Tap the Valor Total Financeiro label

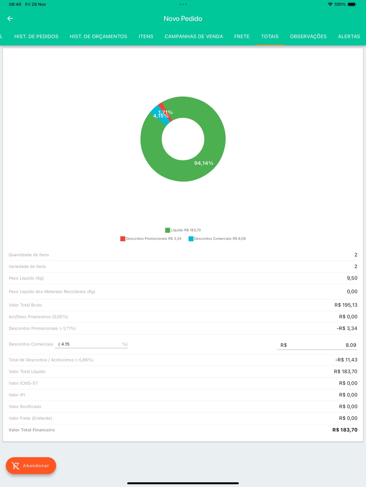(32, 430)
